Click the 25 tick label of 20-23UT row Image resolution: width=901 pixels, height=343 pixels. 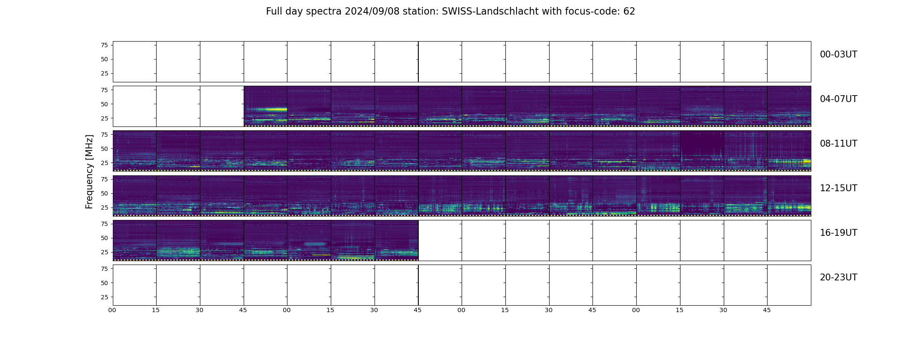point(104,297)
